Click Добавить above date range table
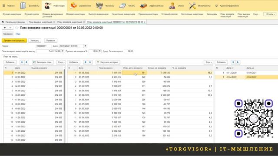 (x=221, y=62)
